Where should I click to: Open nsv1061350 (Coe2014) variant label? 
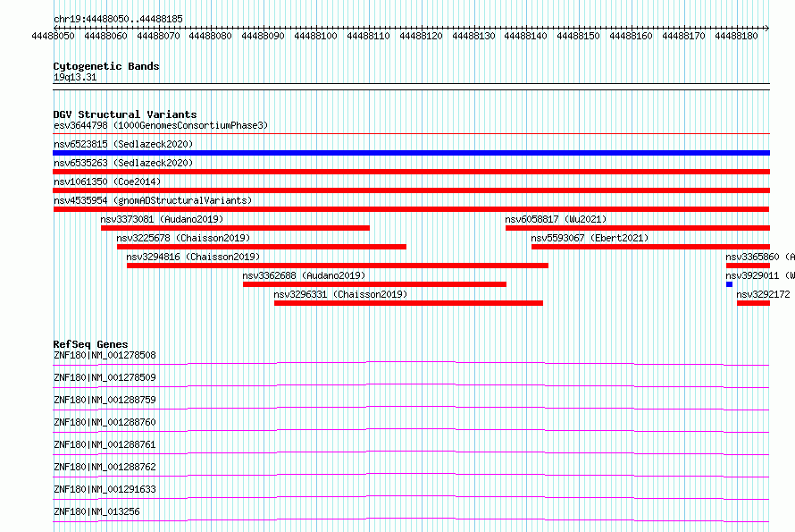coord(107,182)
